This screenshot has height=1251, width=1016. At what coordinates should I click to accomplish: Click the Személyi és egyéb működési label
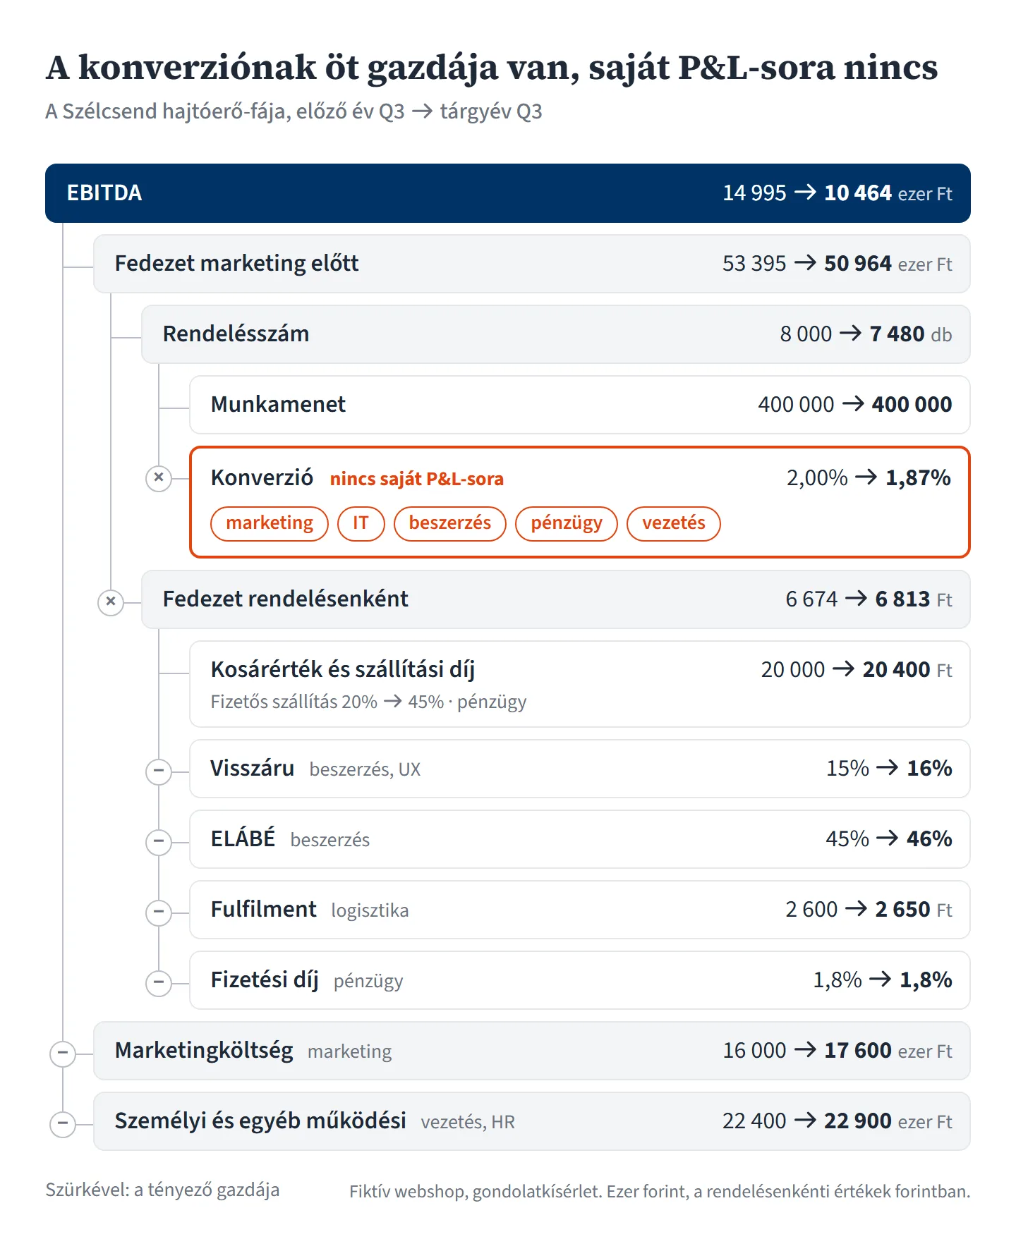pos(260,1121)
